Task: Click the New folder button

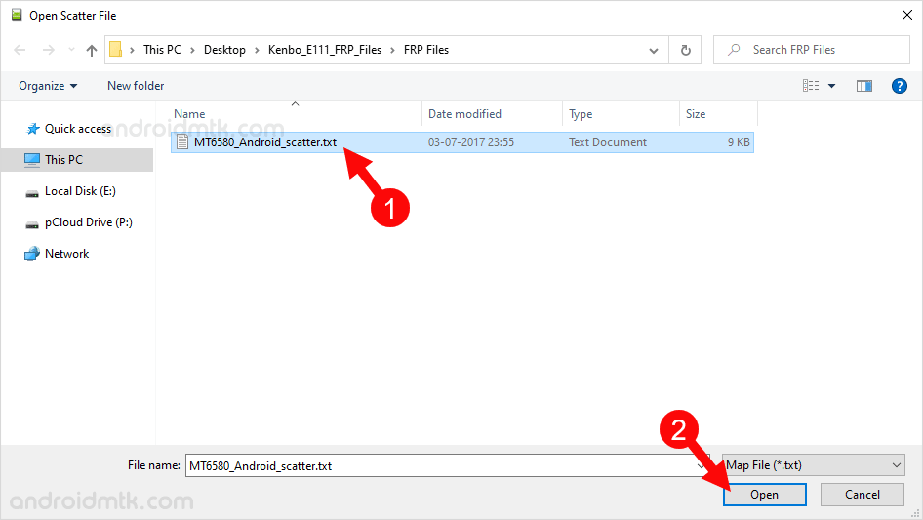Action: (x=136, y=86)
